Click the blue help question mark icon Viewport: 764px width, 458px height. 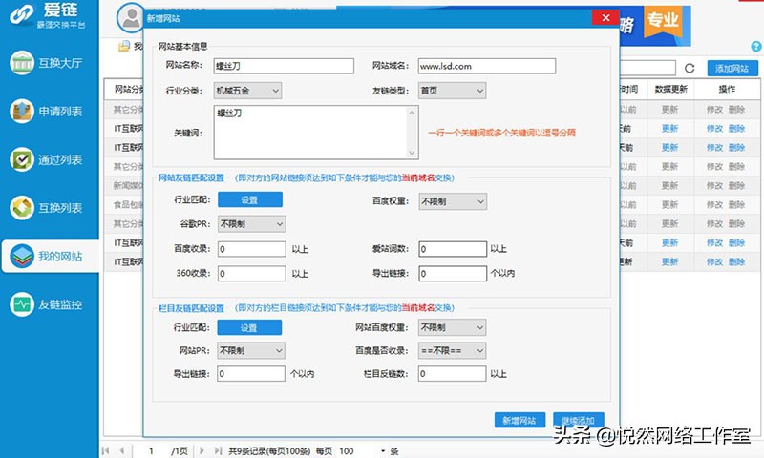756,47
